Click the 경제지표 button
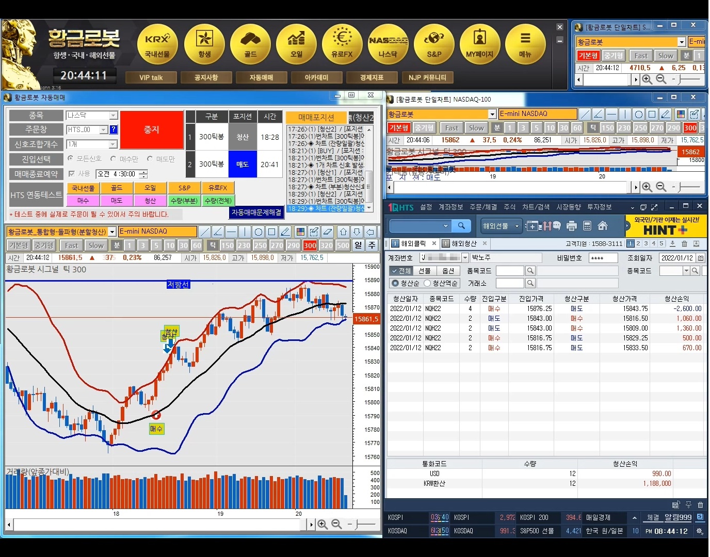Screen dimensions: 710x557 tap(372, 77)
